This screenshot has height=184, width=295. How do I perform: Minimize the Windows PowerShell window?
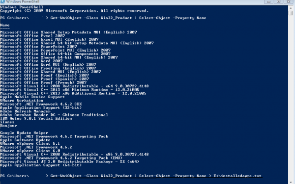[x=268, y=1]
